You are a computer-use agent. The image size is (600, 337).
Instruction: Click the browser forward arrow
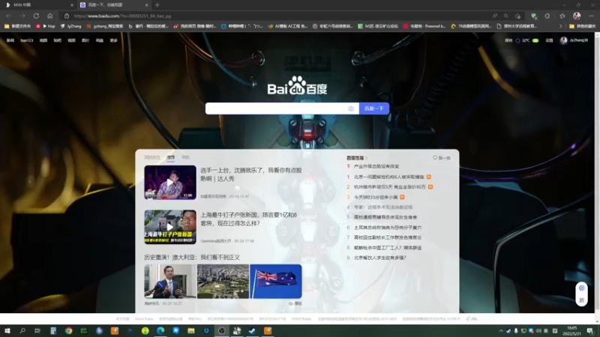click(22, 16)
